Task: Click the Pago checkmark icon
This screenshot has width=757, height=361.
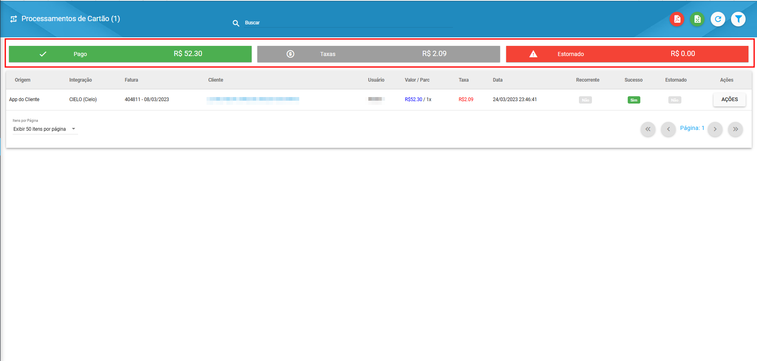Action: pos(43,54)
